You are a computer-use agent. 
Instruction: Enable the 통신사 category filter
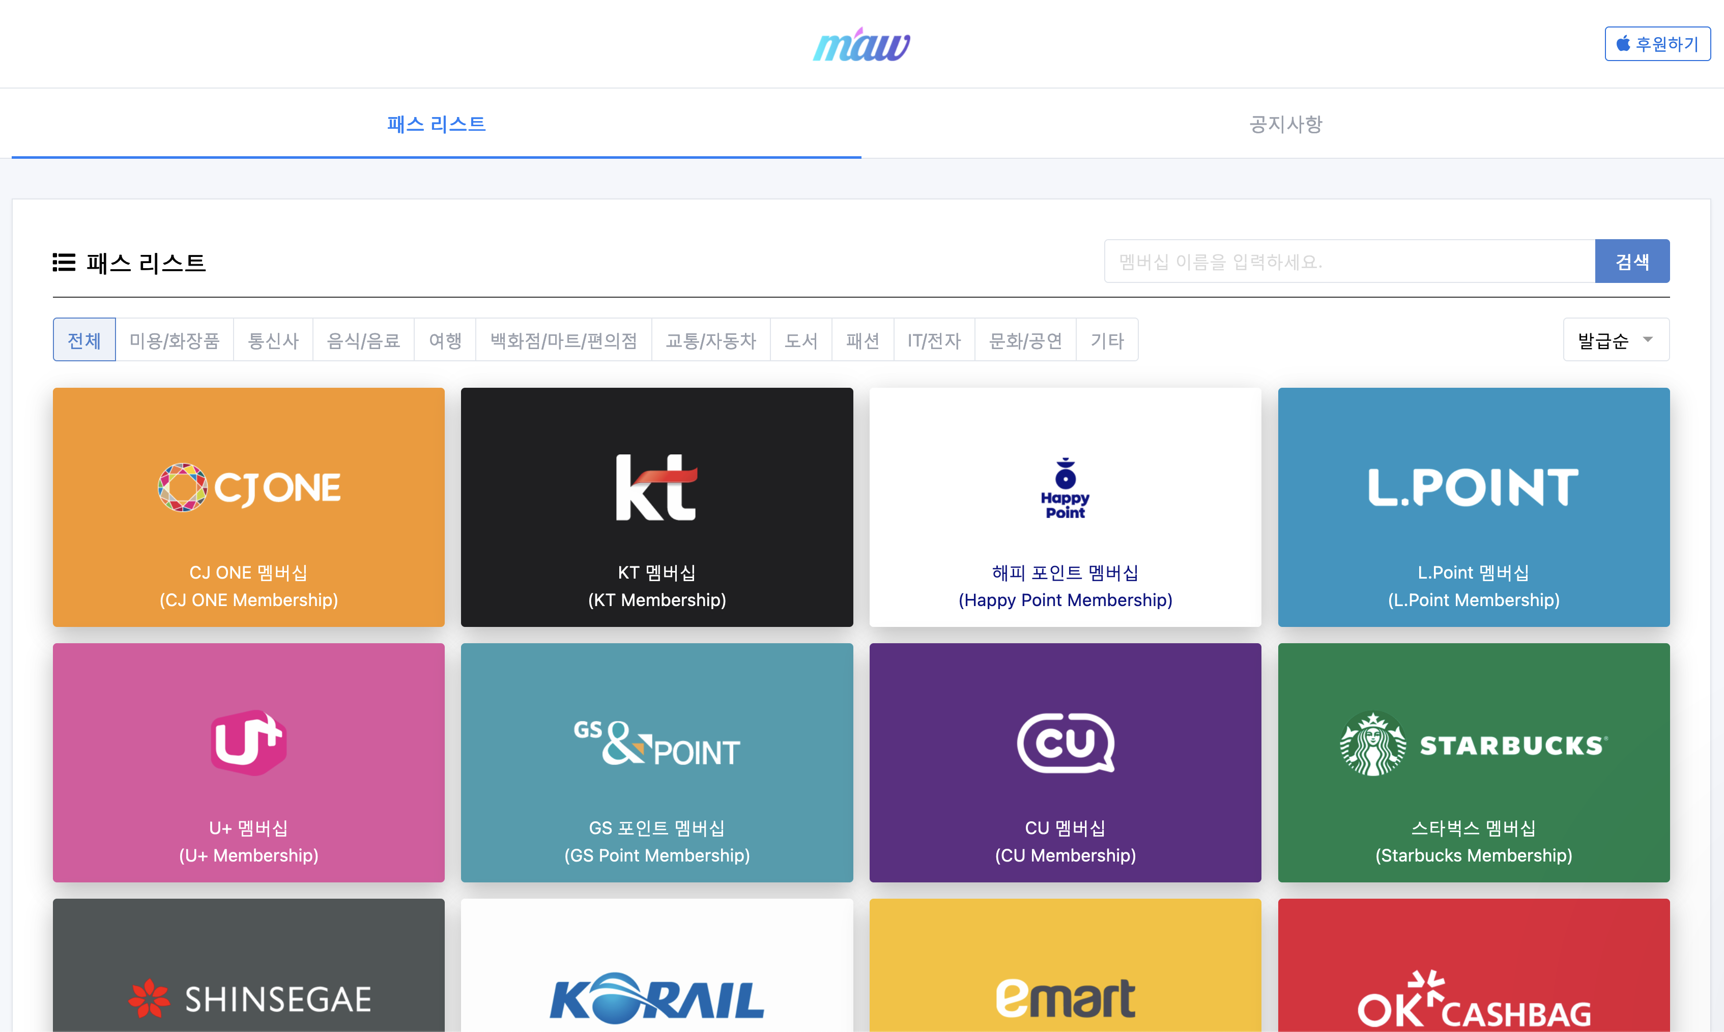point(273,339)
